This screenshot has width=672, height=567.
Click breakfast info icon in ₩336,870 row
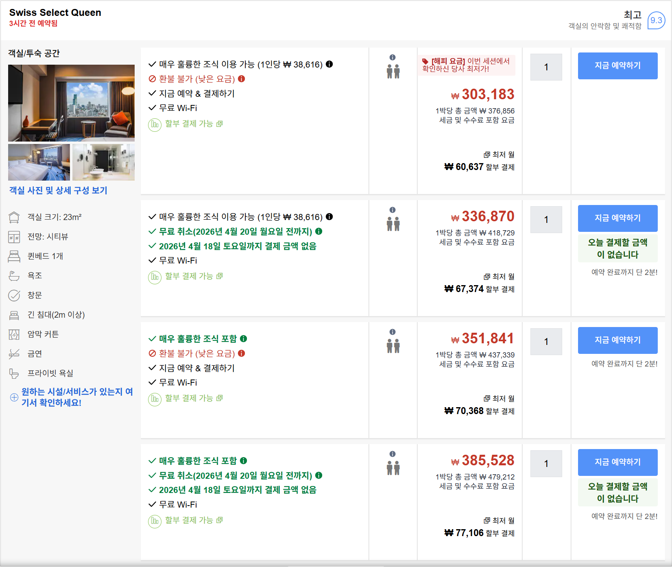[329, 217]
